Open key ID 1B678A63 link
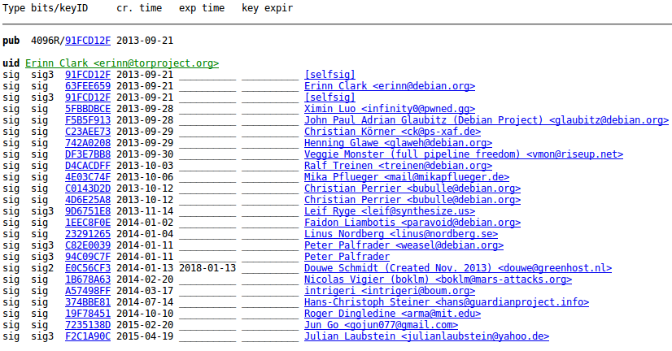672x351 pixels. (87, 279)
